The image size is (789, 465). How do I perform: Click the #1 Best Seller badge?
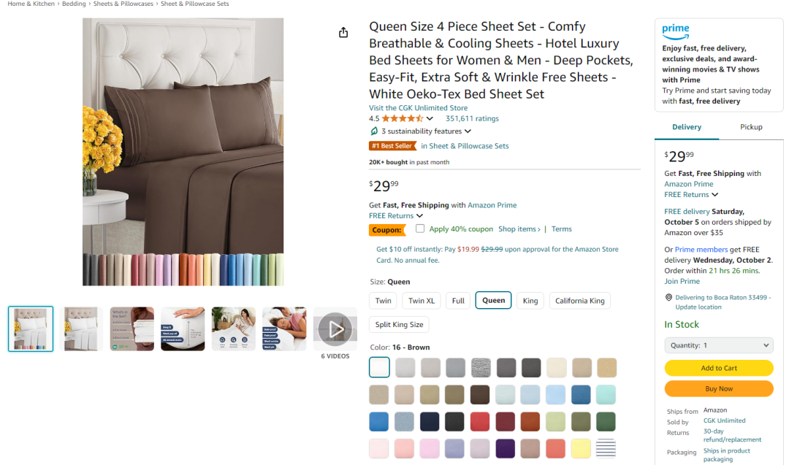(392, 146)
